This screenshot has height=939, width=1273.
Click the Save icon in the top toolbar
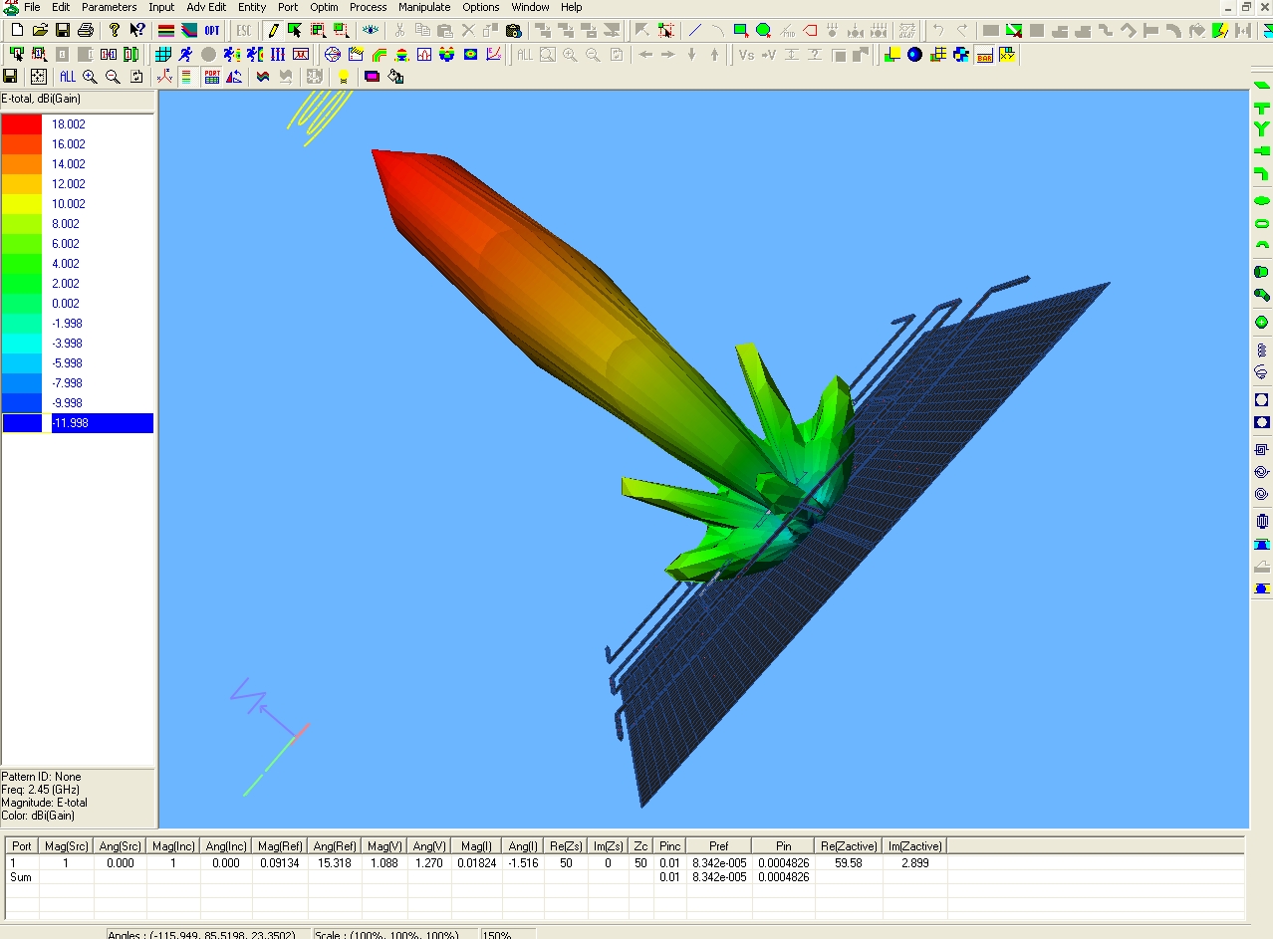click(x=63, y=31)
